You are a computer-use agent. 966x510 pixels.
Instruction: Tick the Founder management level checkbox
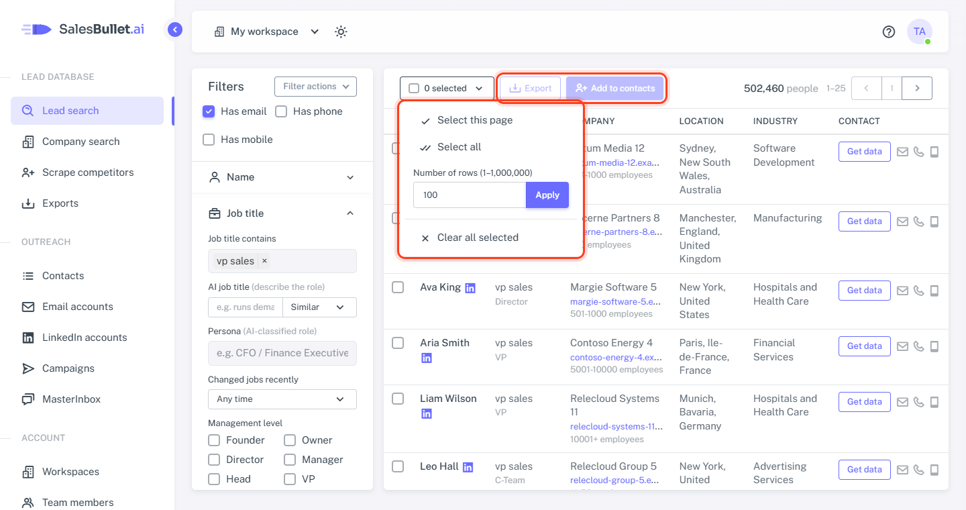click(214, 440)
